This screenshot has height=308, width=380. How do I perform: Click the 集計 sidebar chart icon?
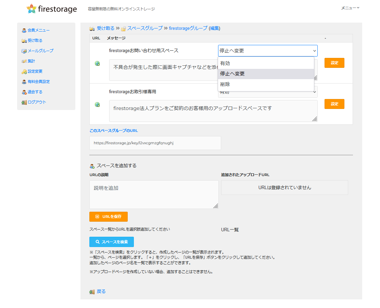[24, 61]
